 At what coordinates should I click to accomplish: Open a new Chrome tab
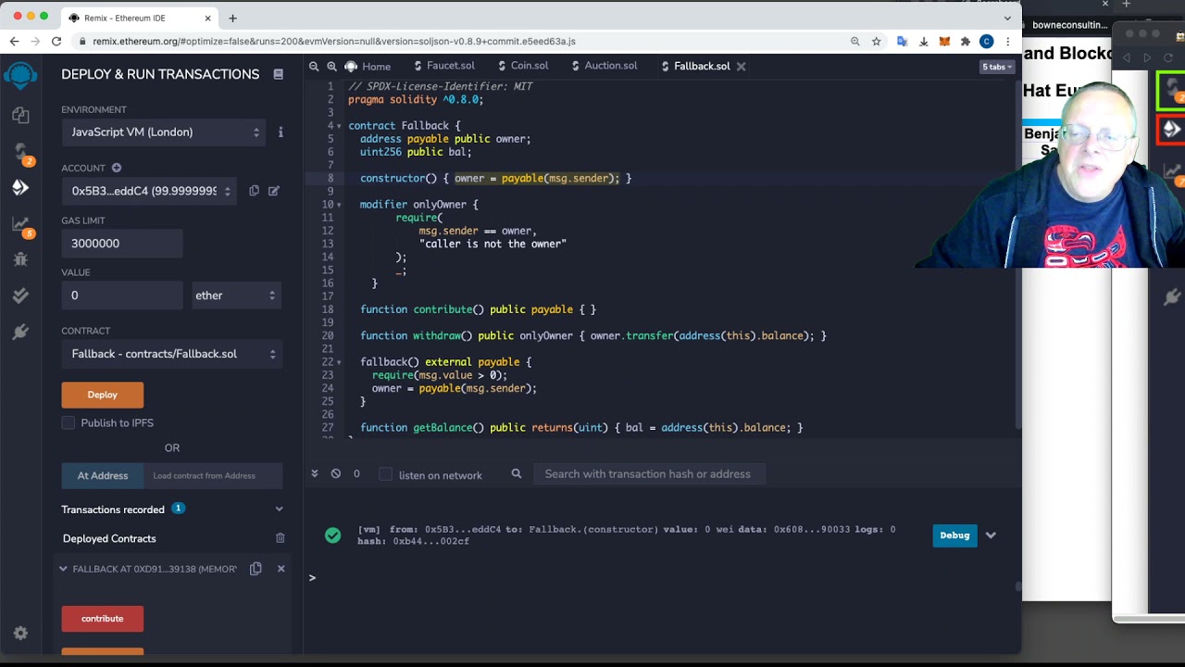pyautogui.click(x=232, y=18)
